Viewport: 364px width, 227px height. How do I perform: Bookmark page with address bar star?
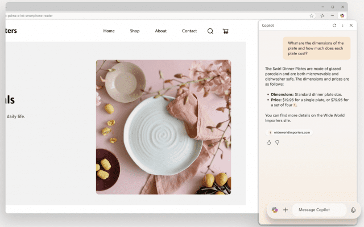click(312, 16)
